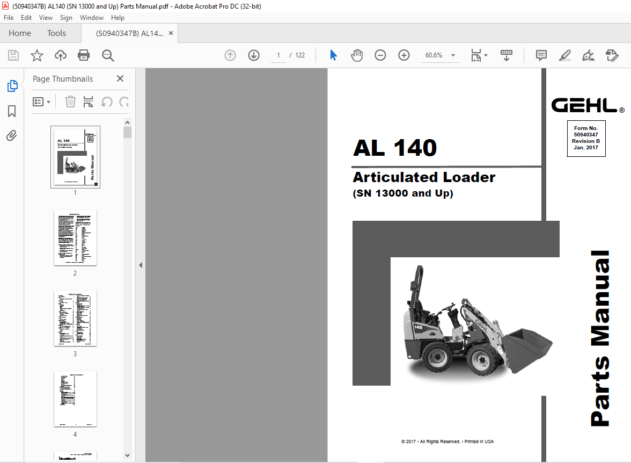This screenshot has width=631, height=463.
Task: Open the File menu
Action: [9, 18]
